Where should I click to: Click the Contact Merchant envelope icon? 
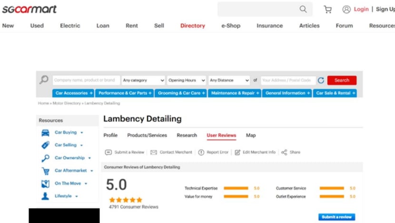(x=154, y=152)
